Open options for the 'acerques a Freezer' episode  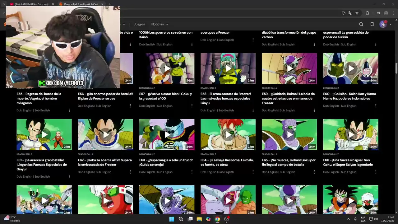coord(253,40)
